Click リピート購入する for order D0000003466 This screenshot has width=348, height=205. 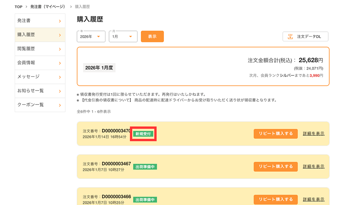click(x=276, y=200)
